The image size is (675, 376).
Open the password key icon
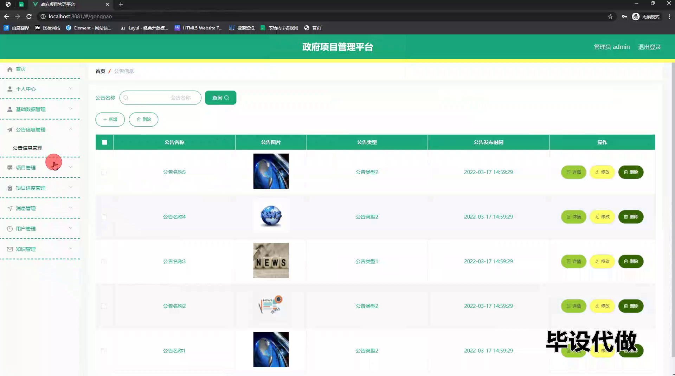(624, 16)
